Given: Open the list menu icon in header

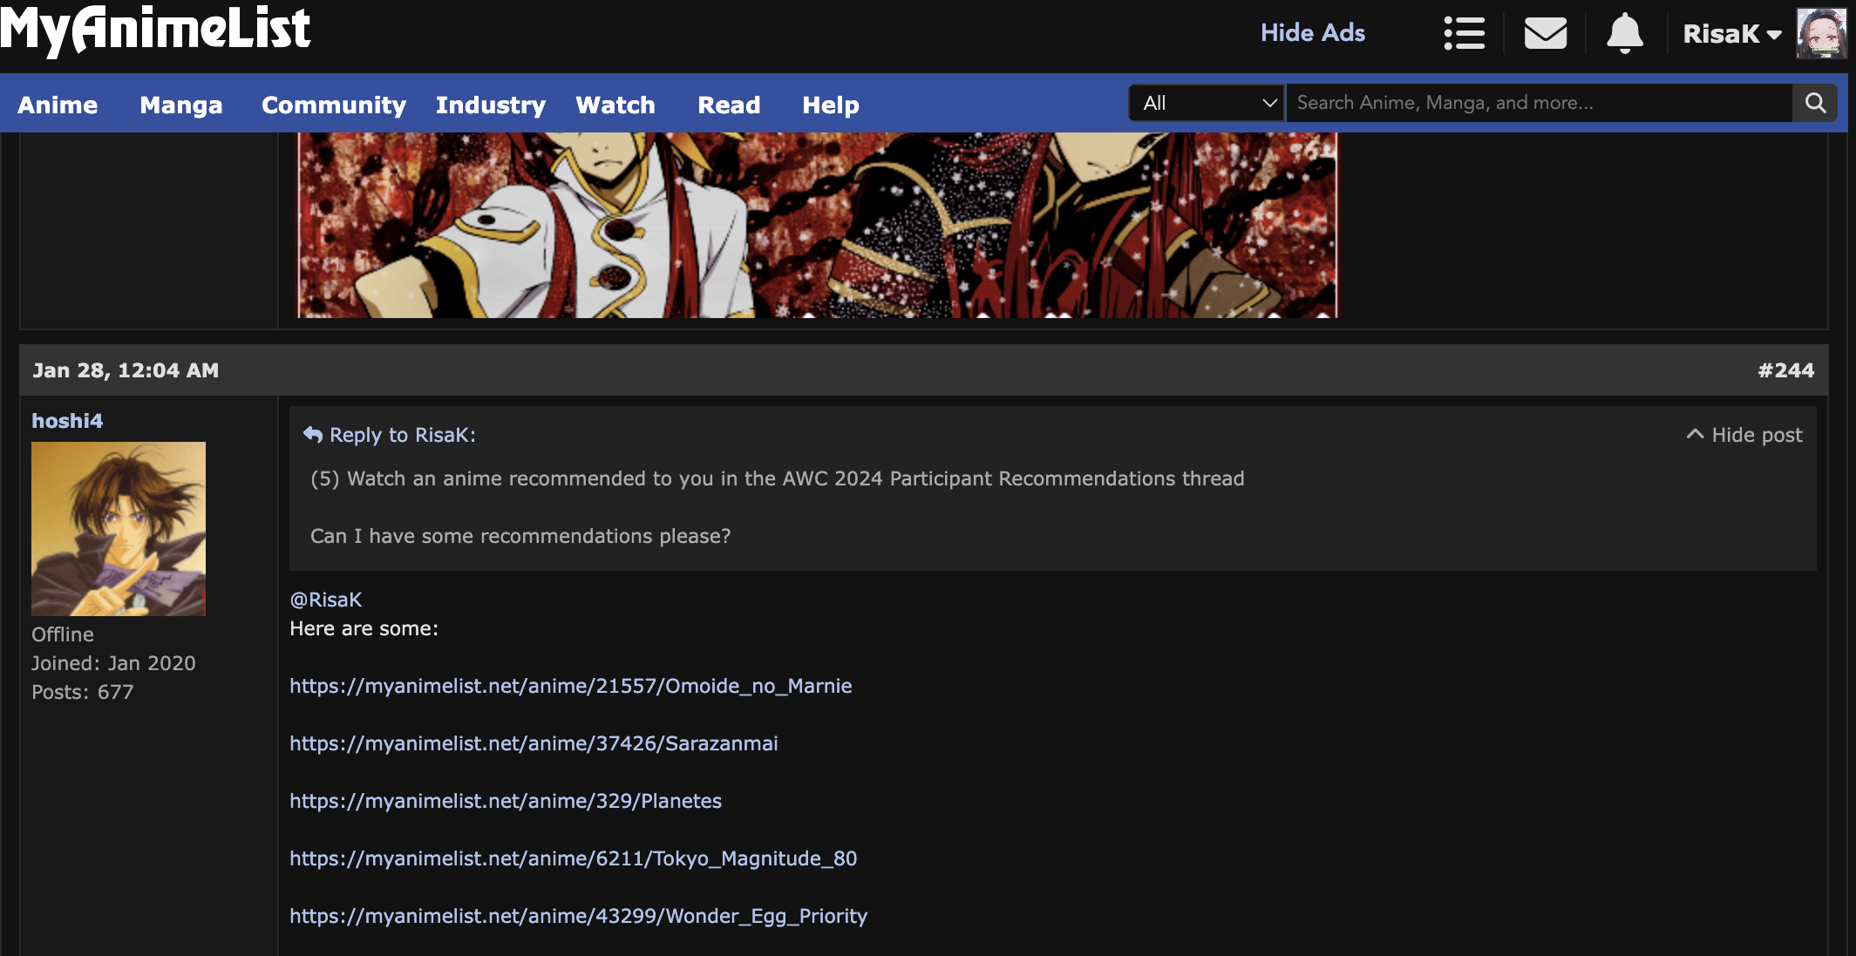Looking at the screenshot, I should (1465, 34).
